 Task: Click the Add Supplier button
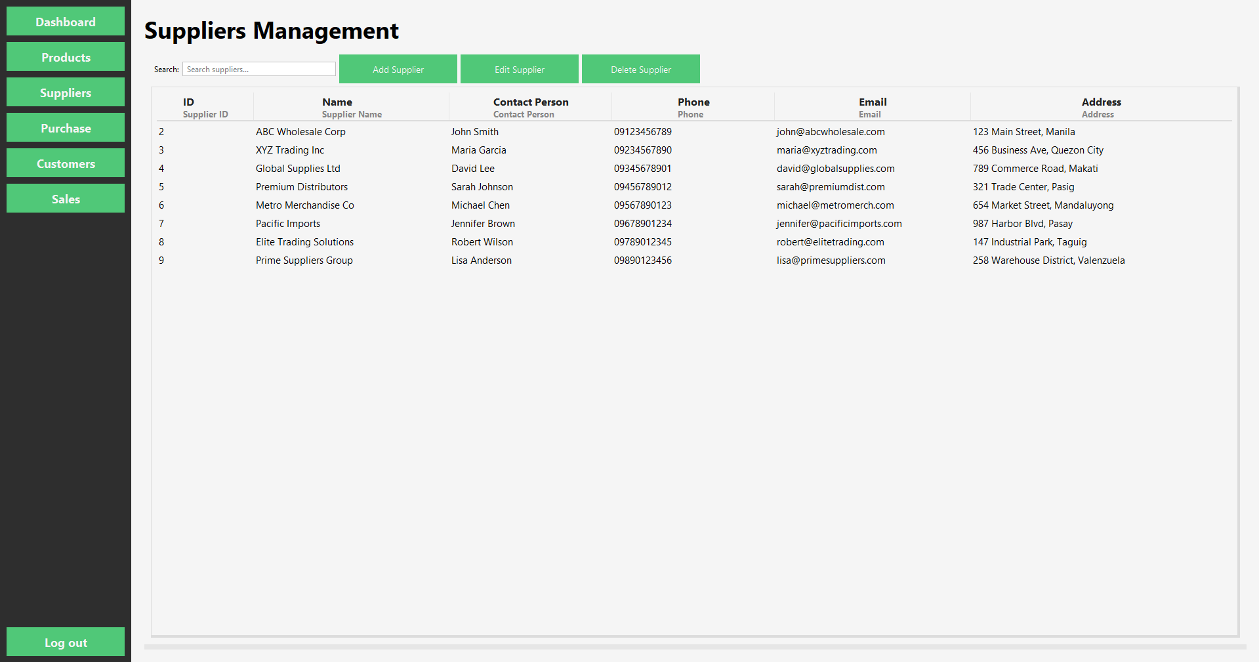pyautogui.click(x=398, y=69)
